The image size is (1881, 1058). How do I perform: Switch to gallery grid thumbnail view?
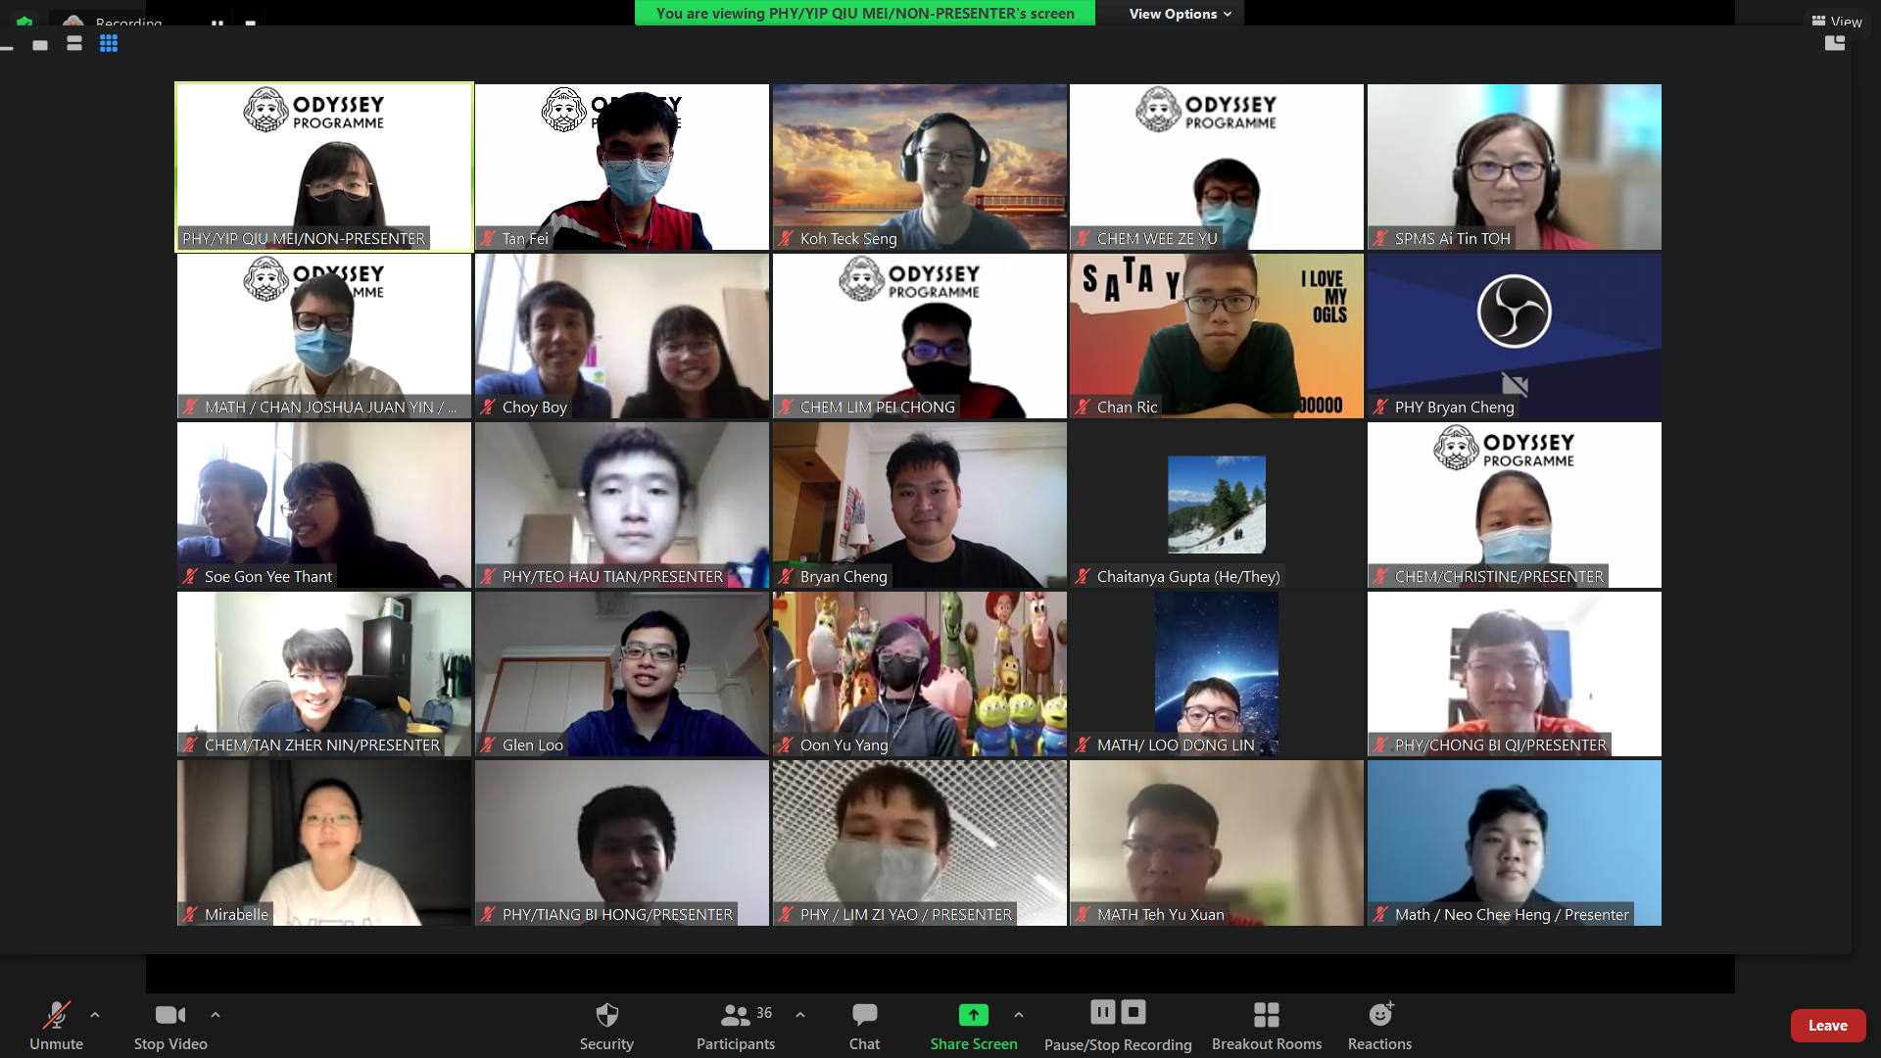(x=109, y=44)
